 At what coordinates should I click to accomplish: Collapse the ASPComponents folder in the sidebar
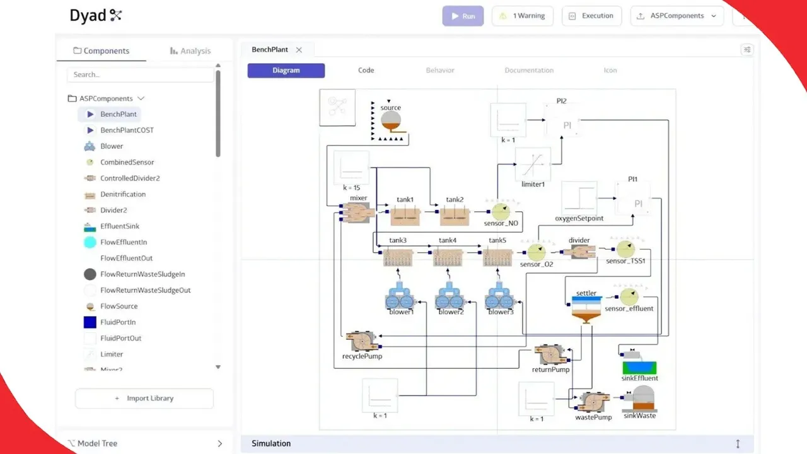pyautogui.click(x=140, y=98)
